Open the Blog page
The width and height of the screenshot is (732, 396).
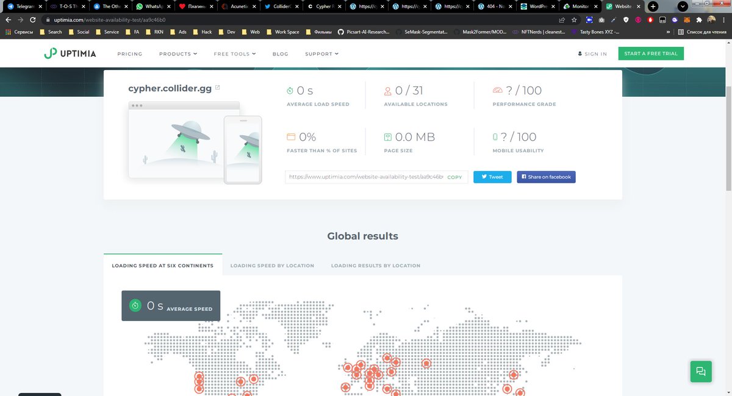pyautogui.click(x=281, y=54)
